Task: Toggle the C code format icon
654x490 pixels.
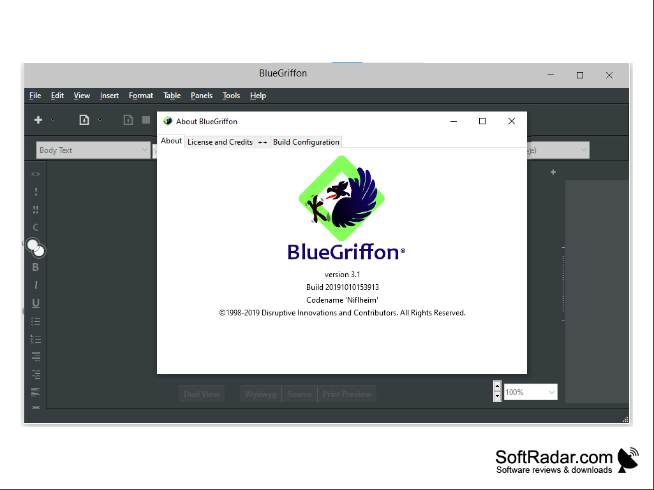Action: (x=36, y=227)
